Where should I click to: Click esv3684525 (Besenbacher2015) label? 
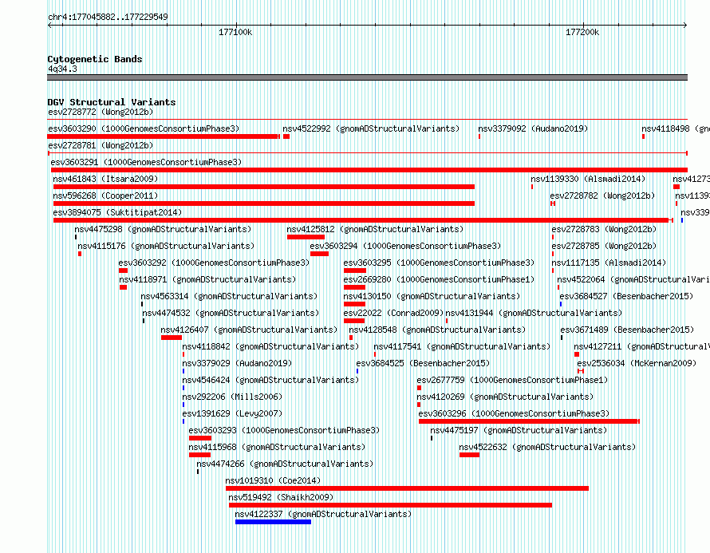423,363
